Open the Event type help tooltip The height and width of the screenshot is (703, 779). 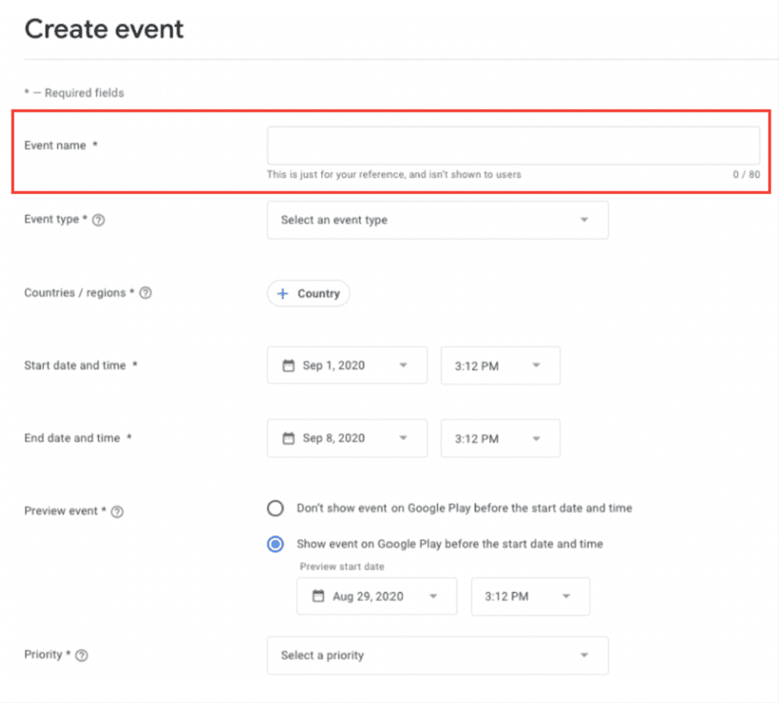(x=99, y=220)
